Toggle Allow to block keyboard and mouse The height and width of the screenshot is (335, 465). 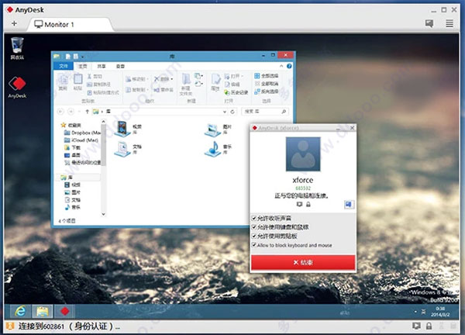(x=253, y=245)
